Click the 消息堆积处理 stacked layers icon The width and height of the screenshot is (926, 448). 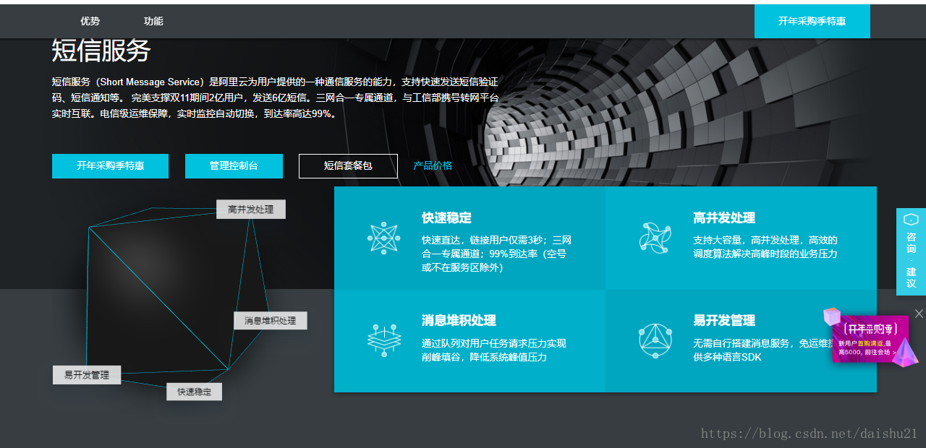tap(384, 340)
